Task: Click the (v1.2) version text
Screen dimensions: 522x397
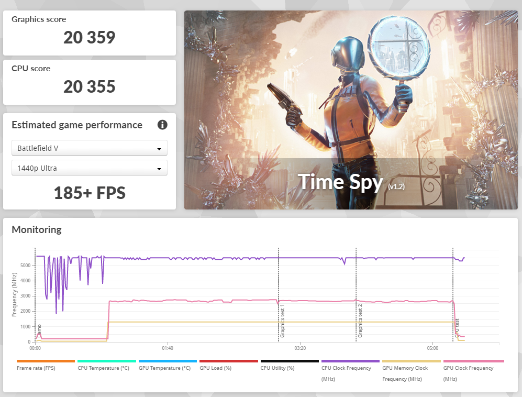Action: tap(396, 186)
